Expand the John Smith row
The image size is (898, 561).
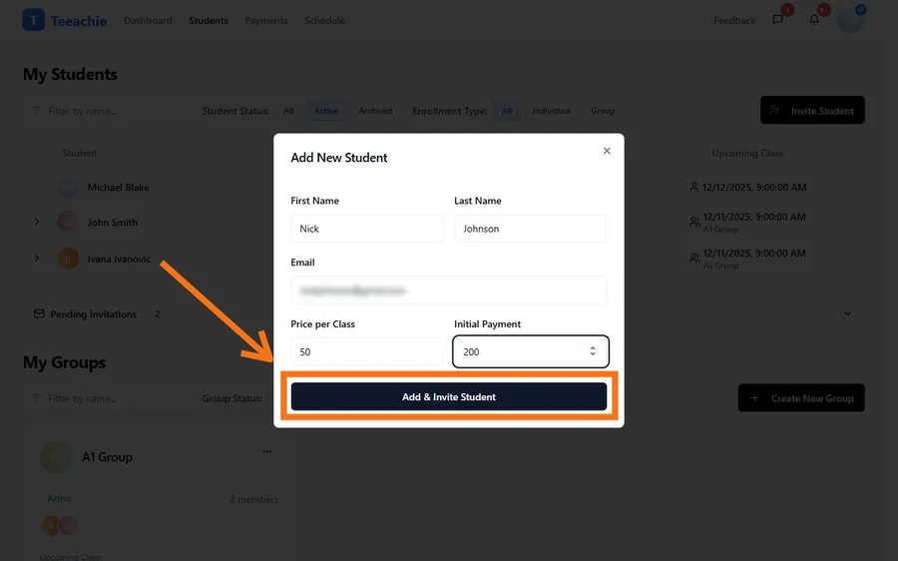pyautogui.click(x=37, y=223)
